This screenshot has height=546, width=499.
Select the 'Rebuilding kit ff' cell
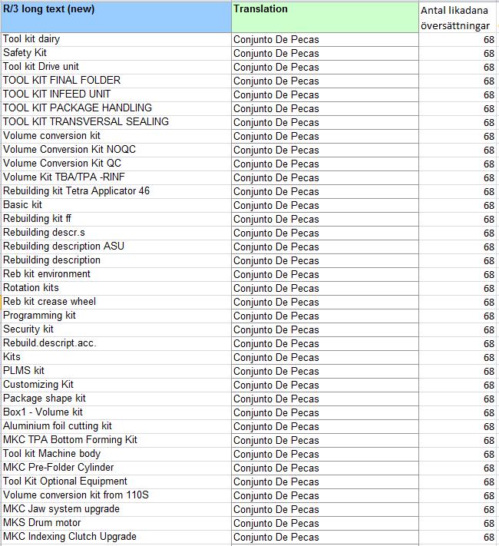[116, 219]
